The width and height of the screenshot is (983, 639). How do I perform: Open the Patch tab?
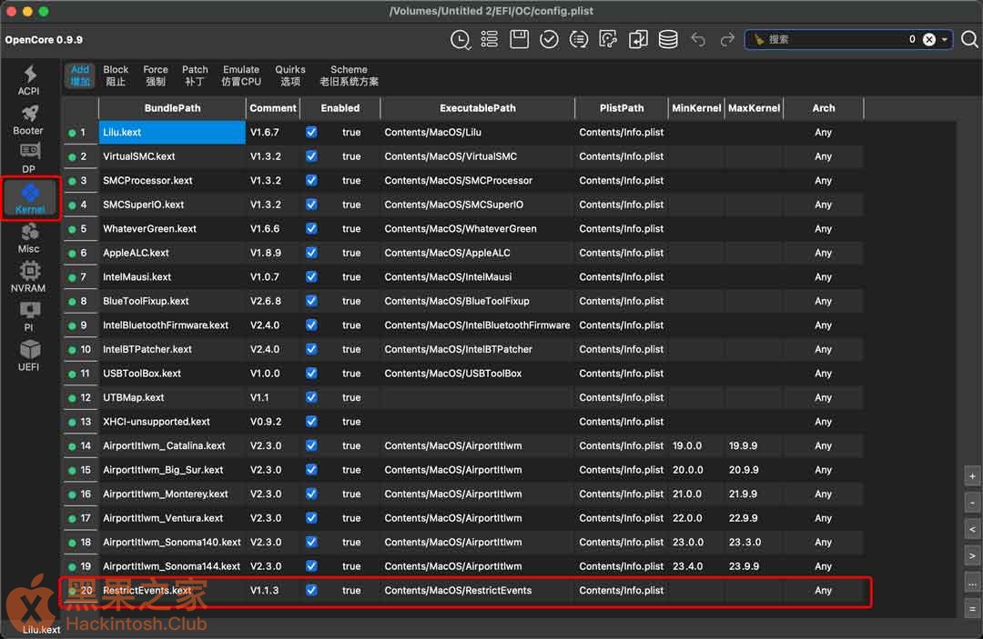(195, 75)
